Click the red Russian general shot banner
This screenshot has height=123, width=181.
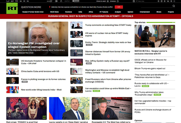(91, 17)
